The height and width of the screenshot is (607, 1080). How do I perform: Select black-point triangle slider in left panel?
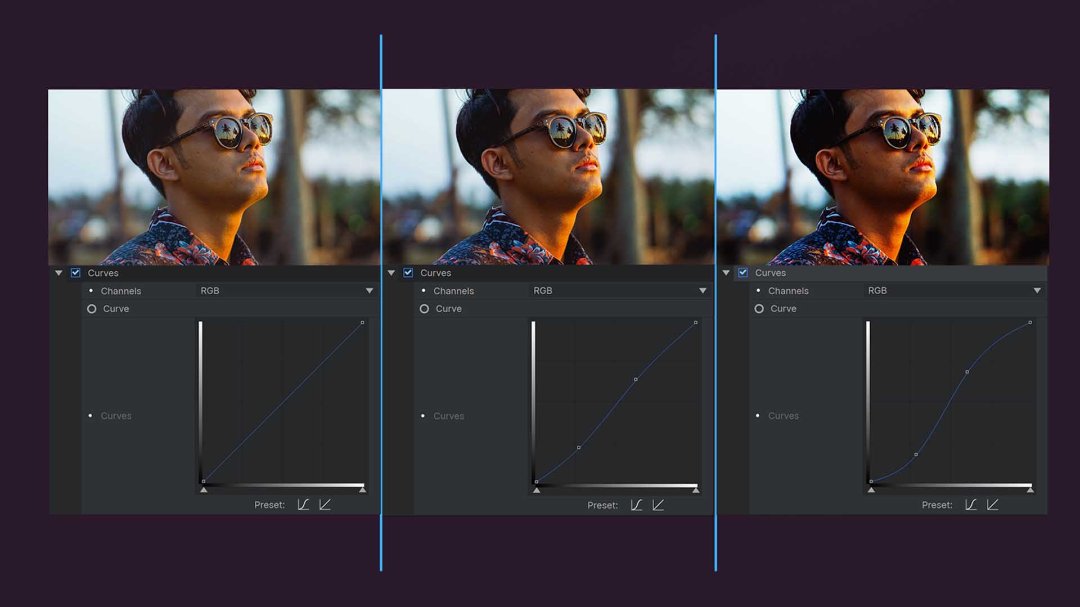pyautogui.click(x=204, y=490)
